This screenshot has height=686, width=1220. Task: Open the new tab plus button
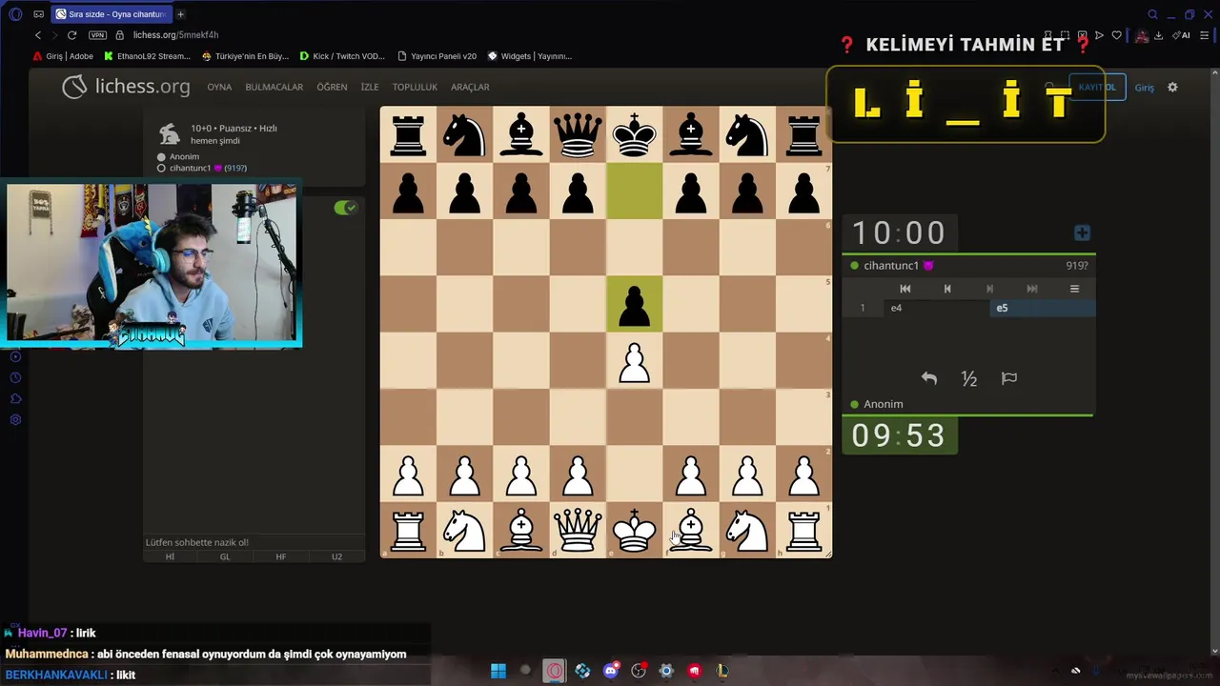180,14
